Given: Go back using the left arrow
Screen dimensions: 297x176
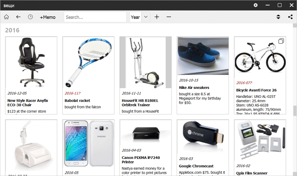Looking at the screenshot, I should click(x=18, y=17).
